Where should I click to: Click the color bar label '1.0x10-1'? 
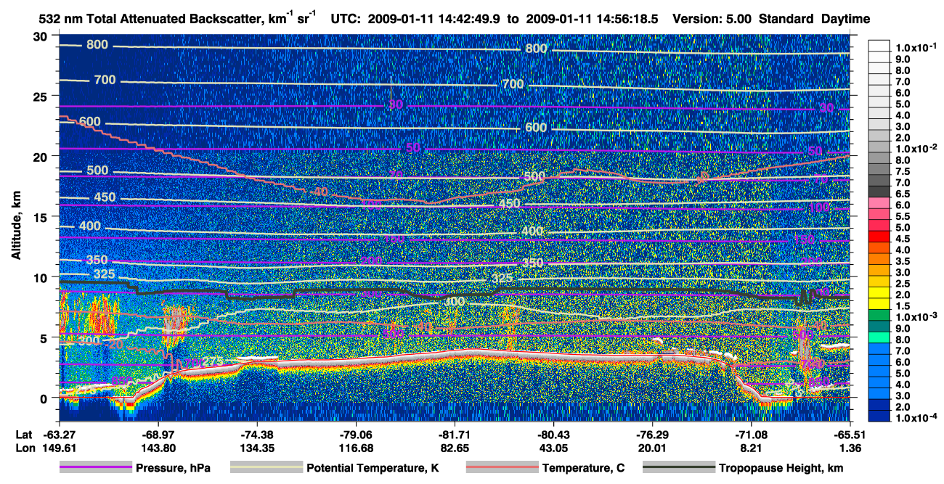(x=914, y=47)
